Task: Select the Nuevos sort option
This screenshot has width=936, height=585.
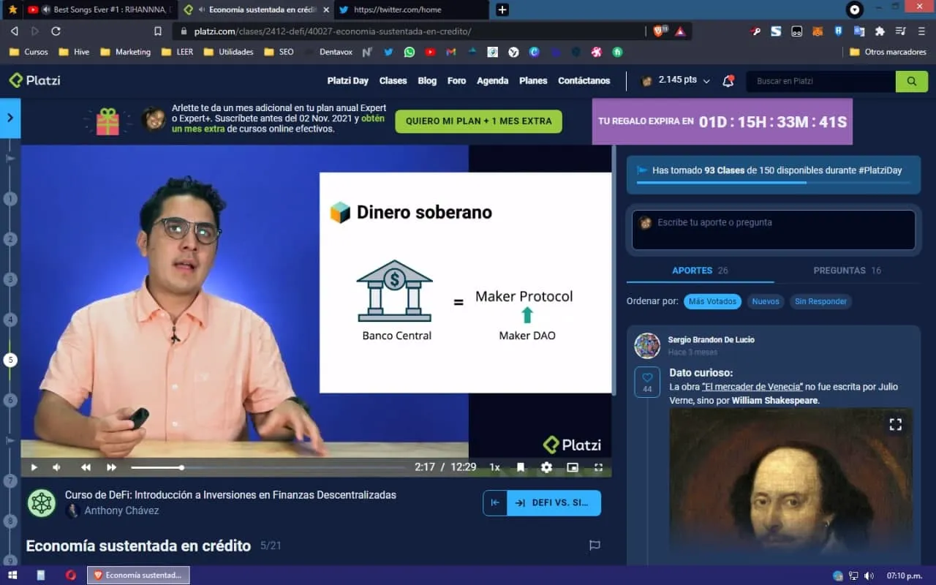Action: point(766,301)
